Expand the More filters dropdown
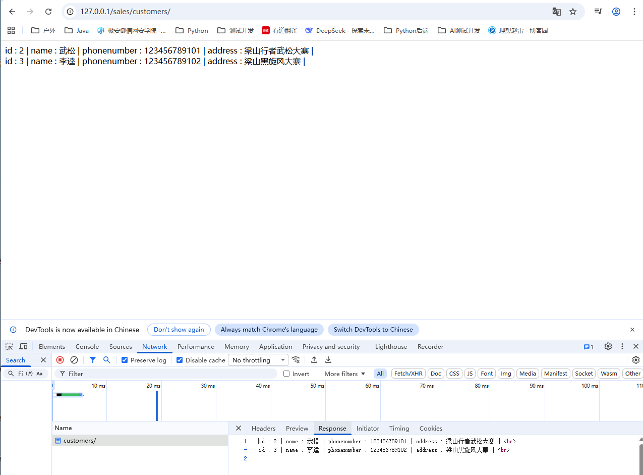 point(345,374)
